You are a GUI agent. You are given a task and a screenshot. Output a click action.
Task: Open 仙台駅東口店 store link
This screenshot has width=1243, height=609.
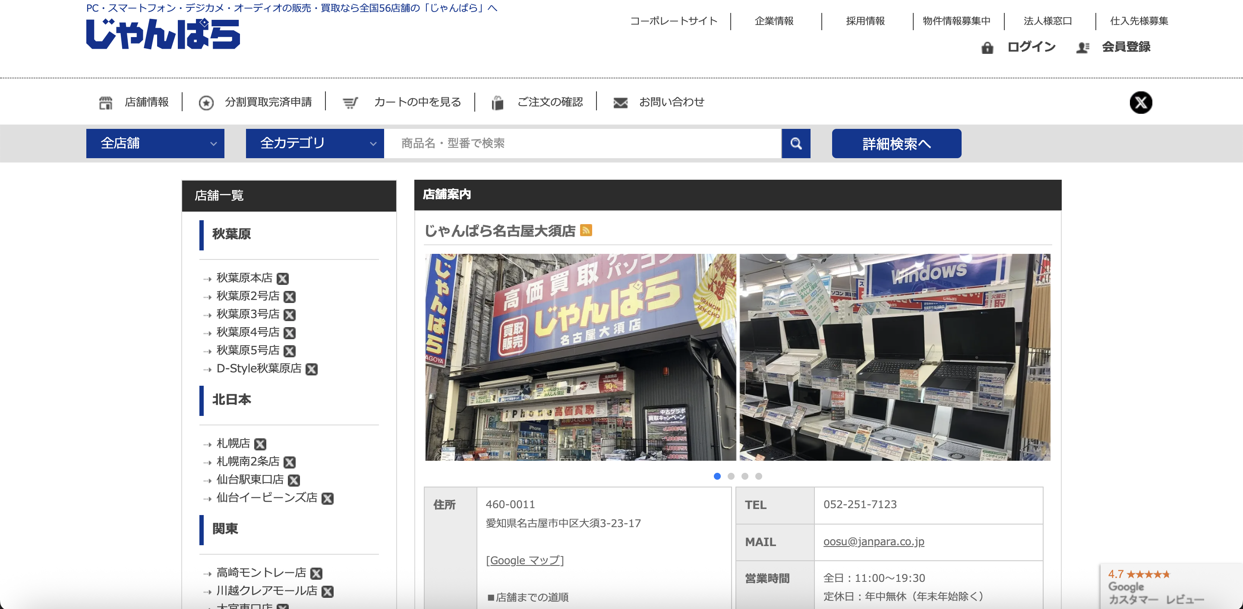(250, 479)
